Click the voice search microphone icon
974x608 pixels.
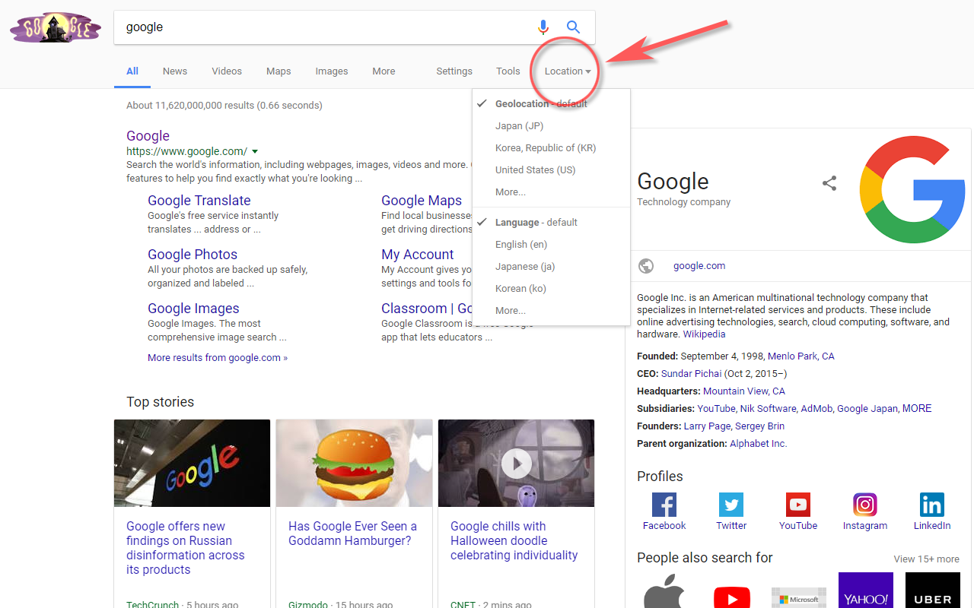click(x=543, y=27)
